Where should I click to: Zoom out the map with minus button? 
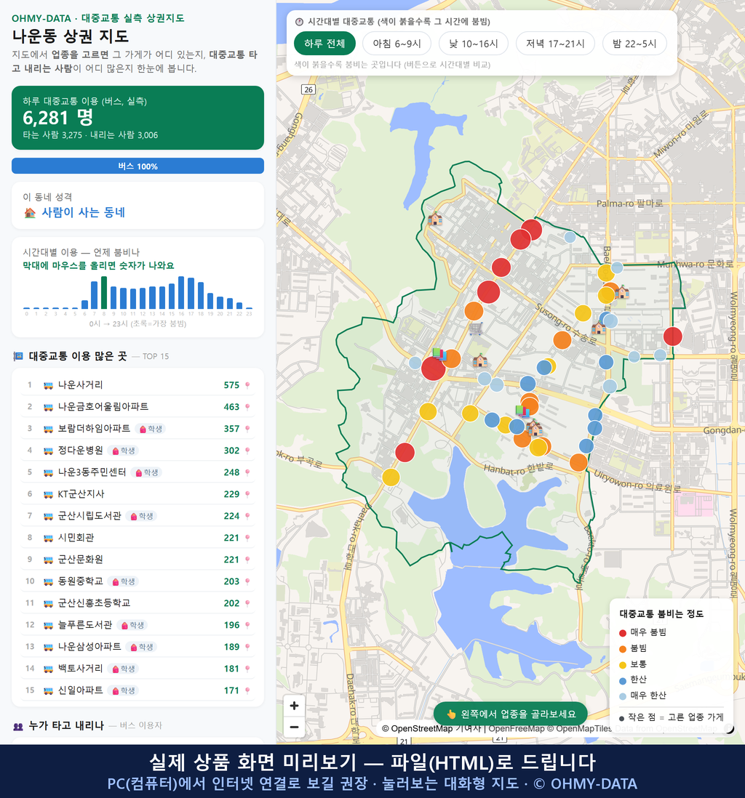(294, 727)
